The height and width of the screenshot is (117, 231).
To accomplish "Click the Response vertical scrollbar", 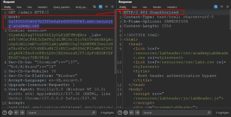I will coord(230,20).
